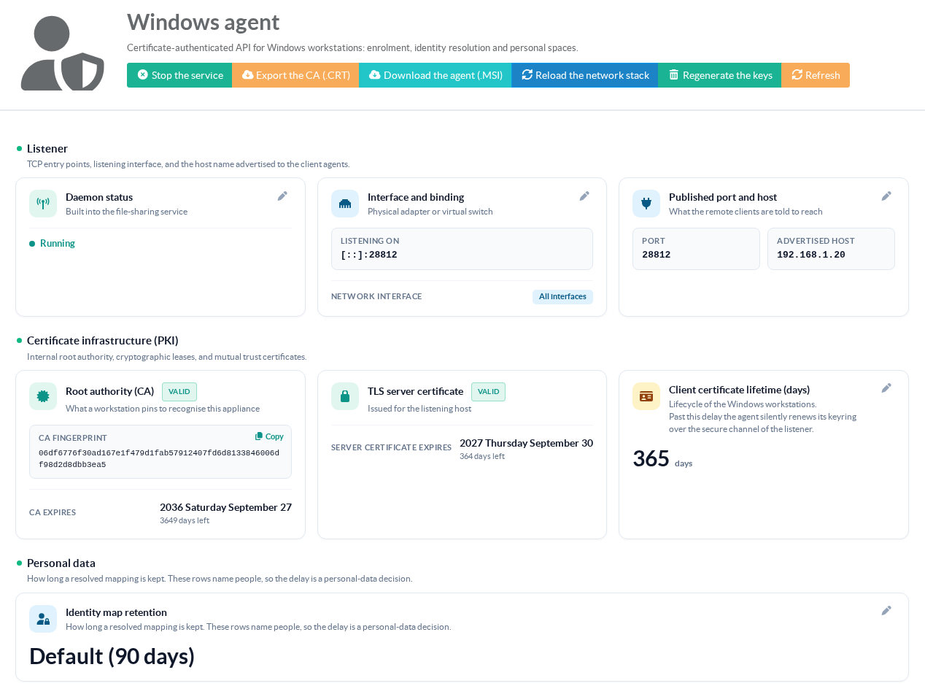Viewport: 925px width, 686px height.
Task: Click the Root authority (CA) title
Action: point(110,391)
